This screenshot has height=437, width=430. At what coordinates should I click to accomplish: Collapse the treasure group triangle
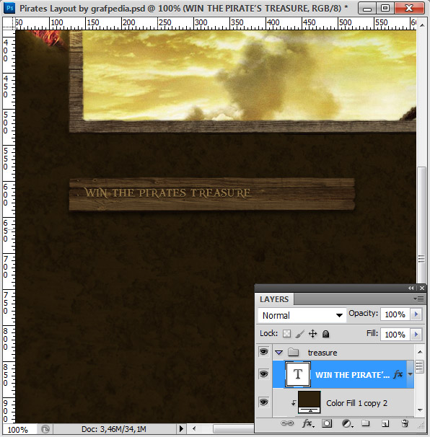(279, 353)
